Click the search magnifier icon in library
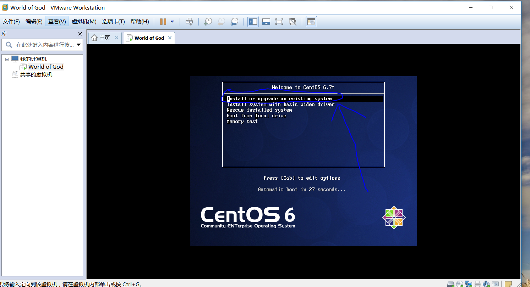 pyautogui.click(x=8, y=45)
